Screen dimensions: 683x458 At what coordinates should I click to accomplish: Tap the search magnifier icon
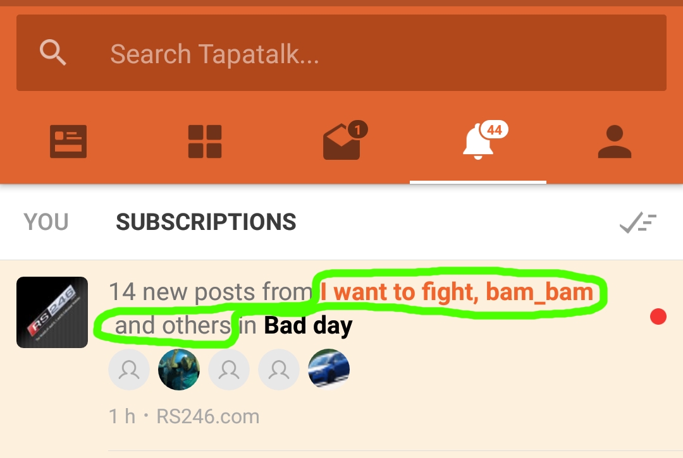(x=52, y=52)
